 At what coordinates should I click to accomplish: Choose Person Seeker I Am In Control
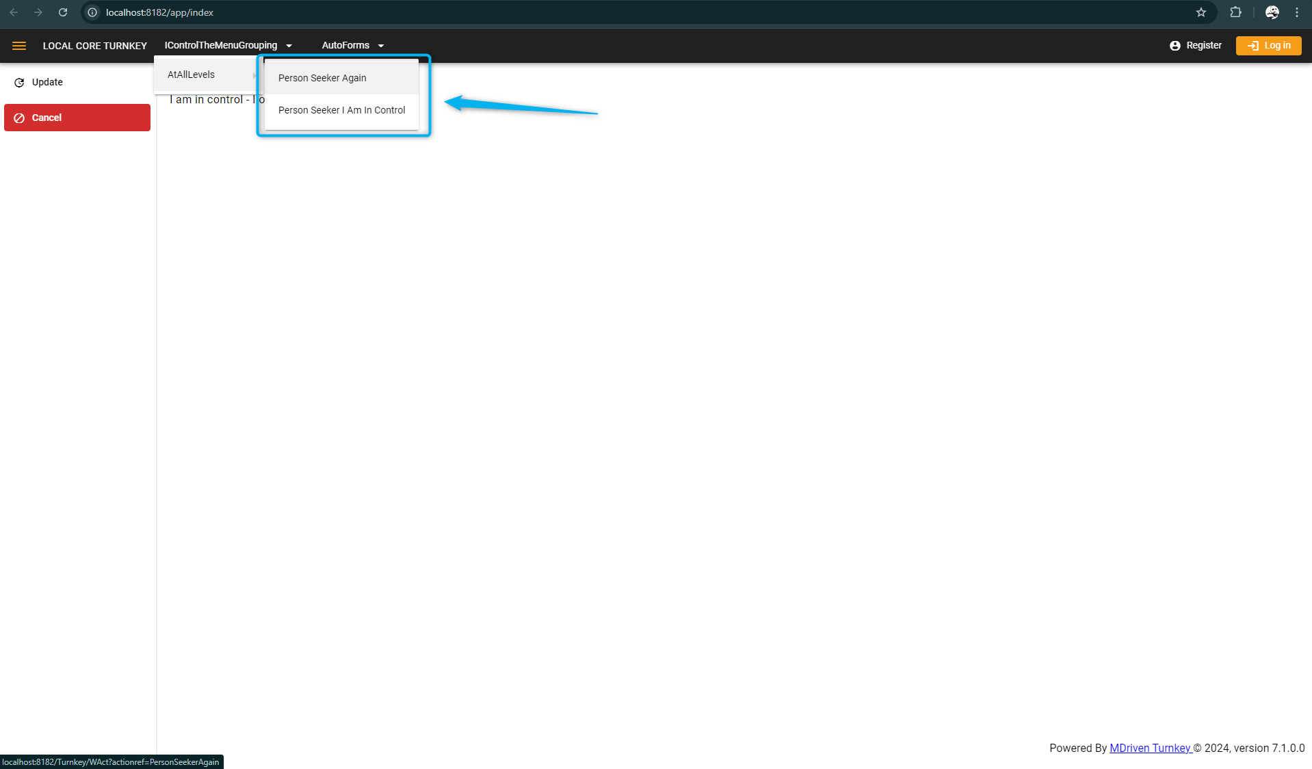tap(341, 110)
